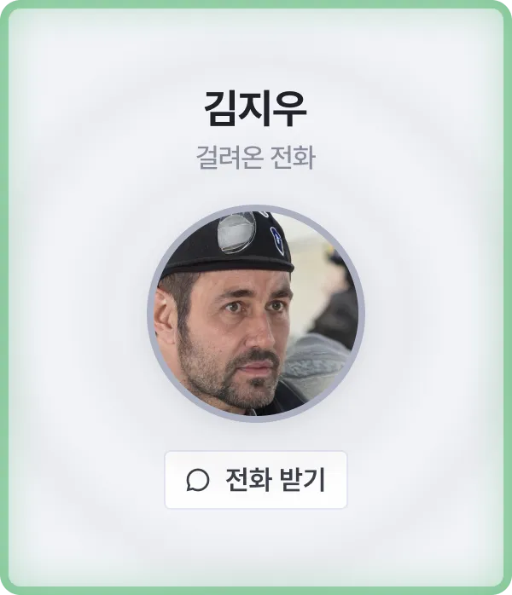Click the 전화 받기 button
This screenshot has height=595, width=512.
(x=256, y=480)
